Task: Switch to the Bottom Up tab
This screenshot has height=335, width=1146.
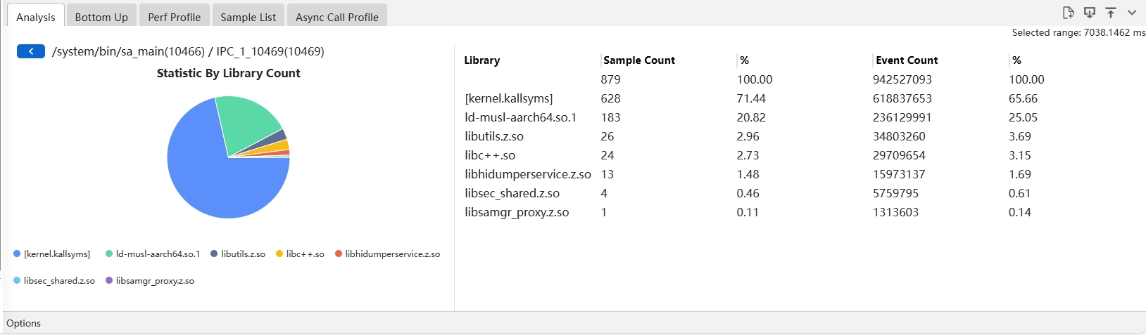Action: (101, 17)
